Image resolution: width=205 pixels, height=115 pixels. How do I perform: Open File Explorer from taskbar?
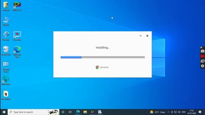coord(85,112)
